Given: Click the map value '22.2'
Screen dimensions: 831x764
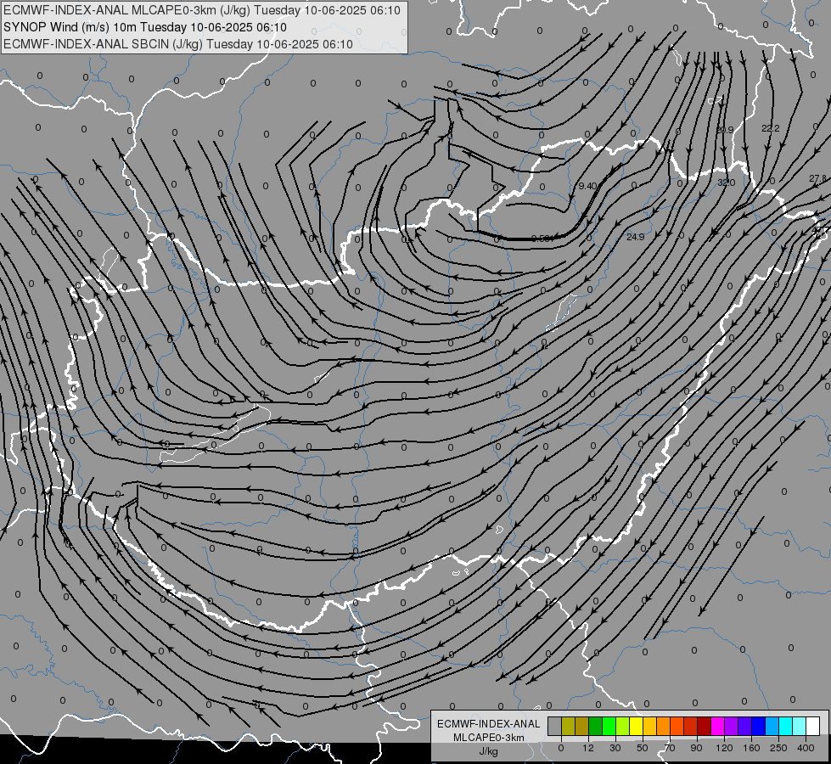Looking at the screenshot, I should tap(770, 128).
